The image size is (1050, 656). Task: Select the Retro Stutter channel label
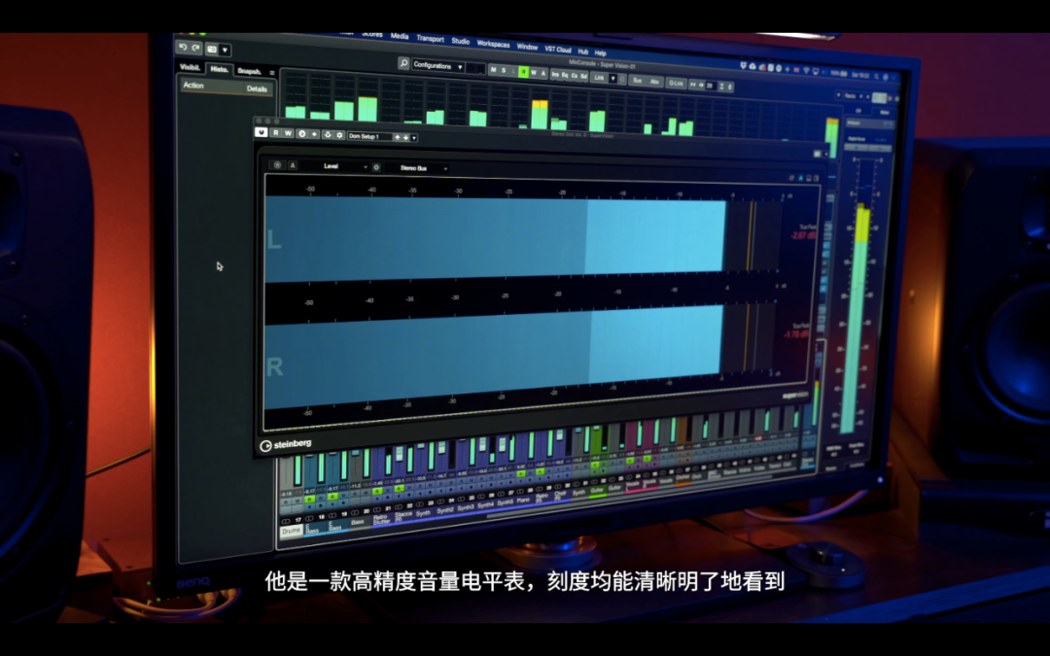coord(381,519)
